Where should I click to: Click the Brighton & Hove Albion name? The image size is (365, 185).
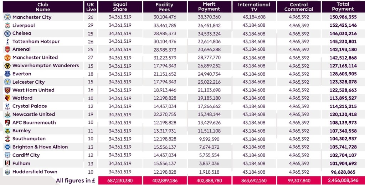(40, 147)
